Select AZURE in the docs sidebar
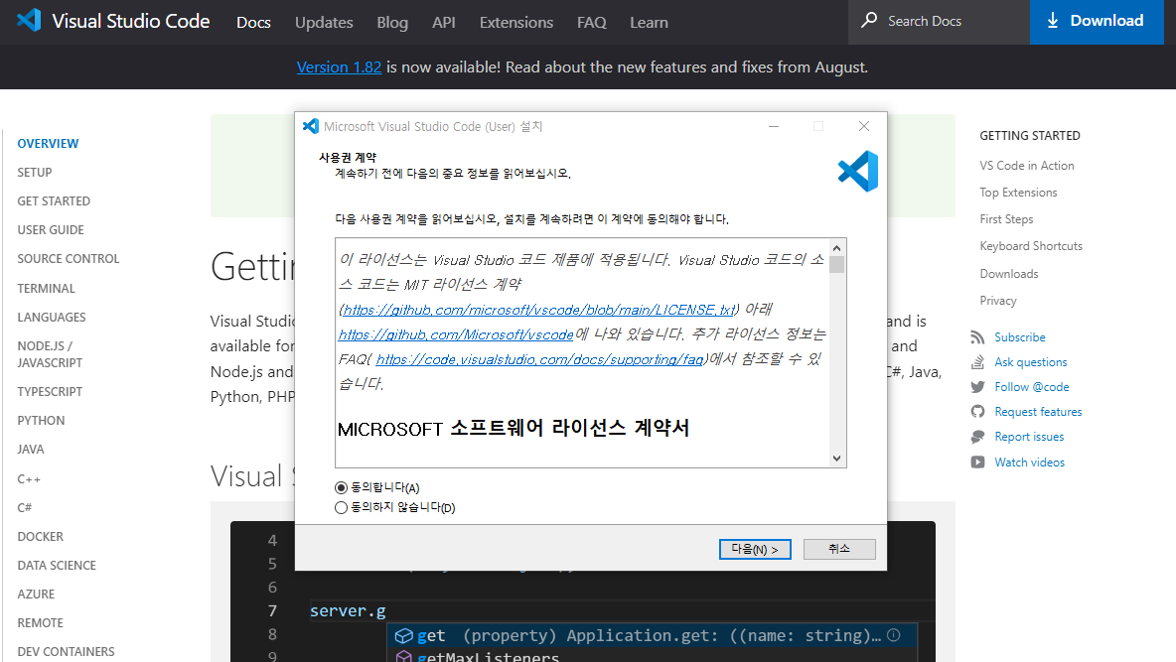Screen dimensions: 1176x662 tap(36, 594)
